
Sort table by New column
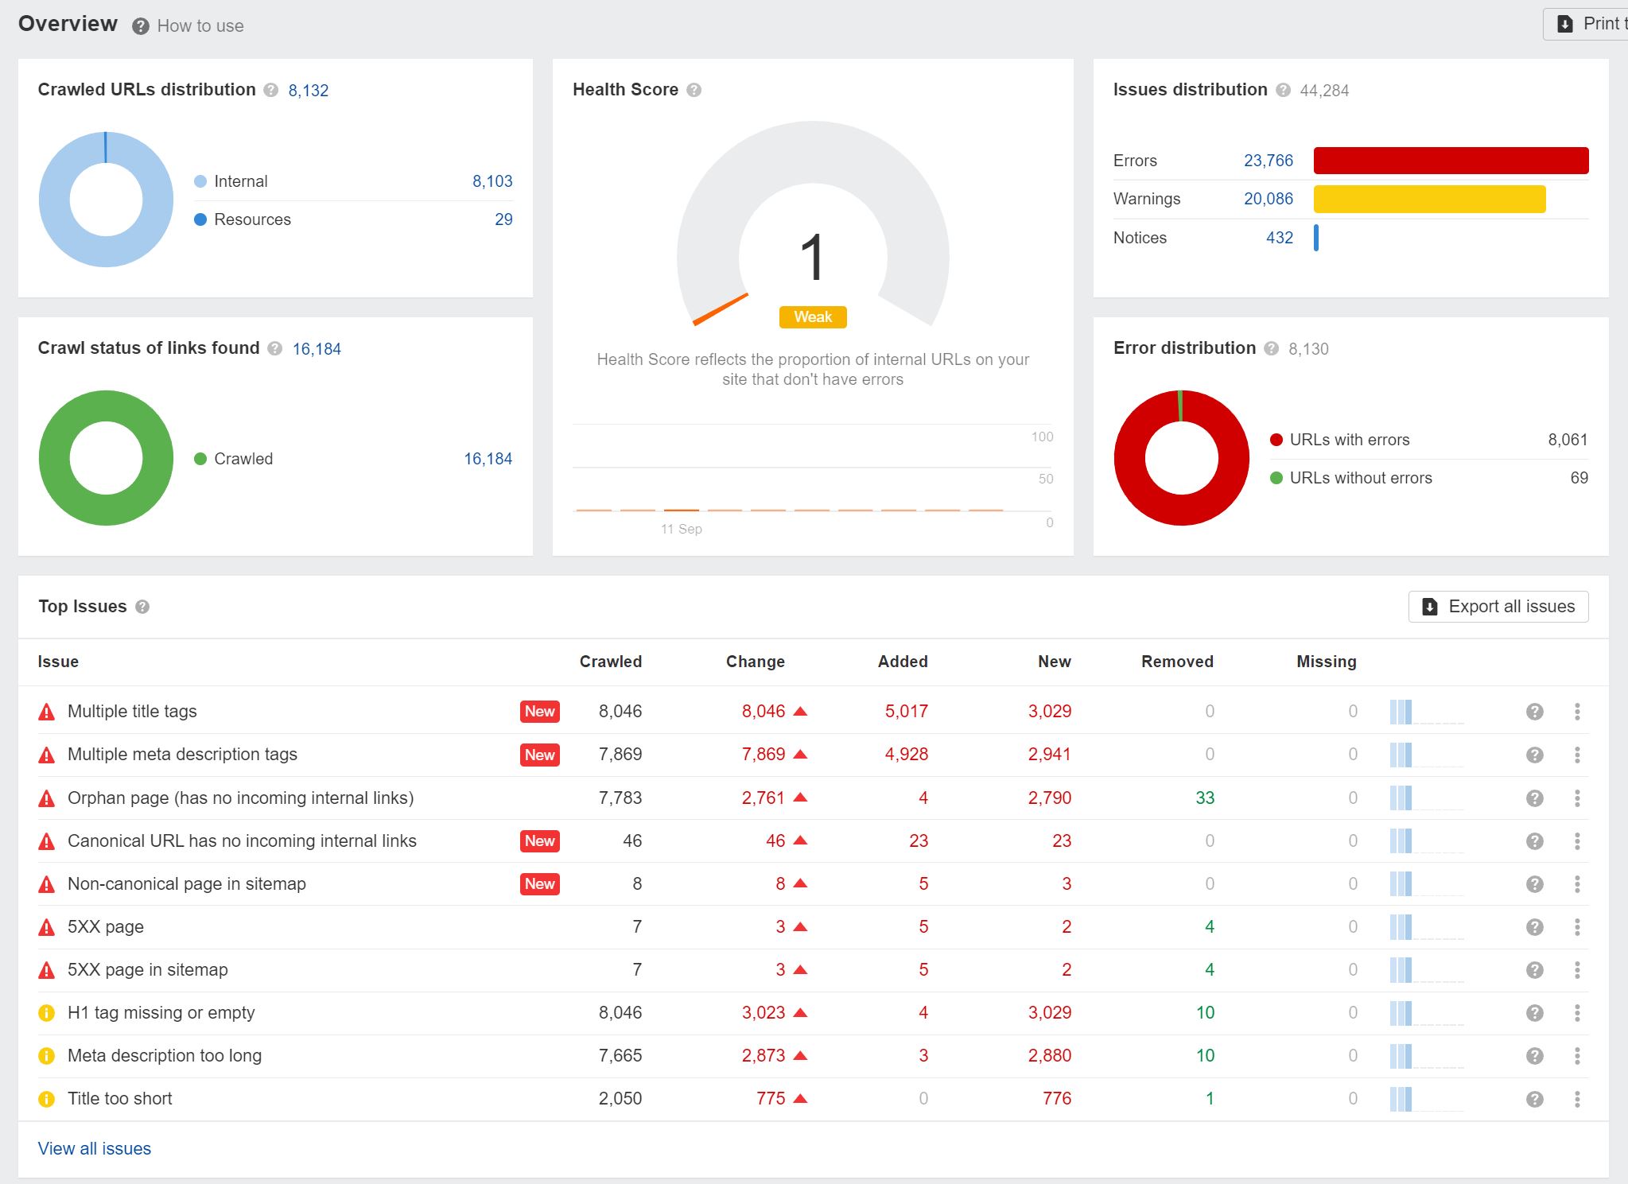tap(1054, 662)
